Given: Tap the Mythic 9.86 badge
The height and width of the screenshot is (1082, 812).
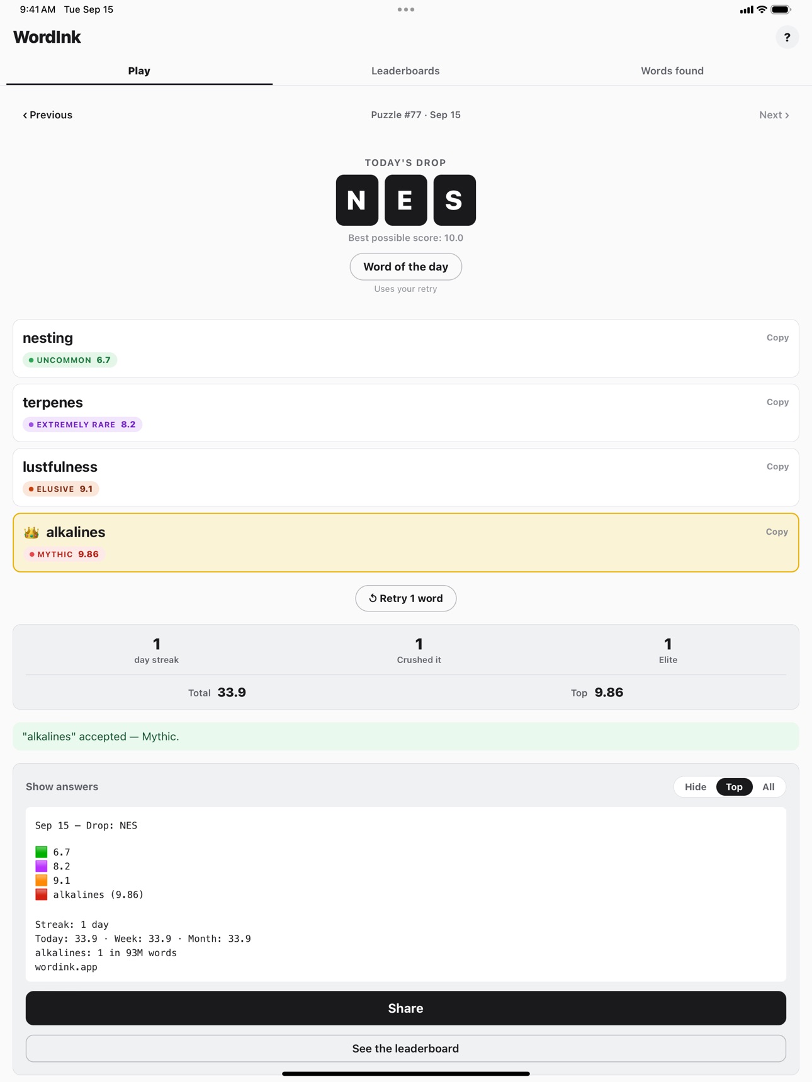Looking at the screenshot, I should tap(65, 554).
